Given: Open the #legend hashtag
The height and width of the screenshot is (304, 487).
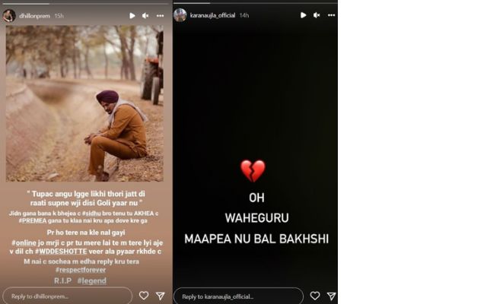Looking at the screenshot, I should click(x=91, y=280).
